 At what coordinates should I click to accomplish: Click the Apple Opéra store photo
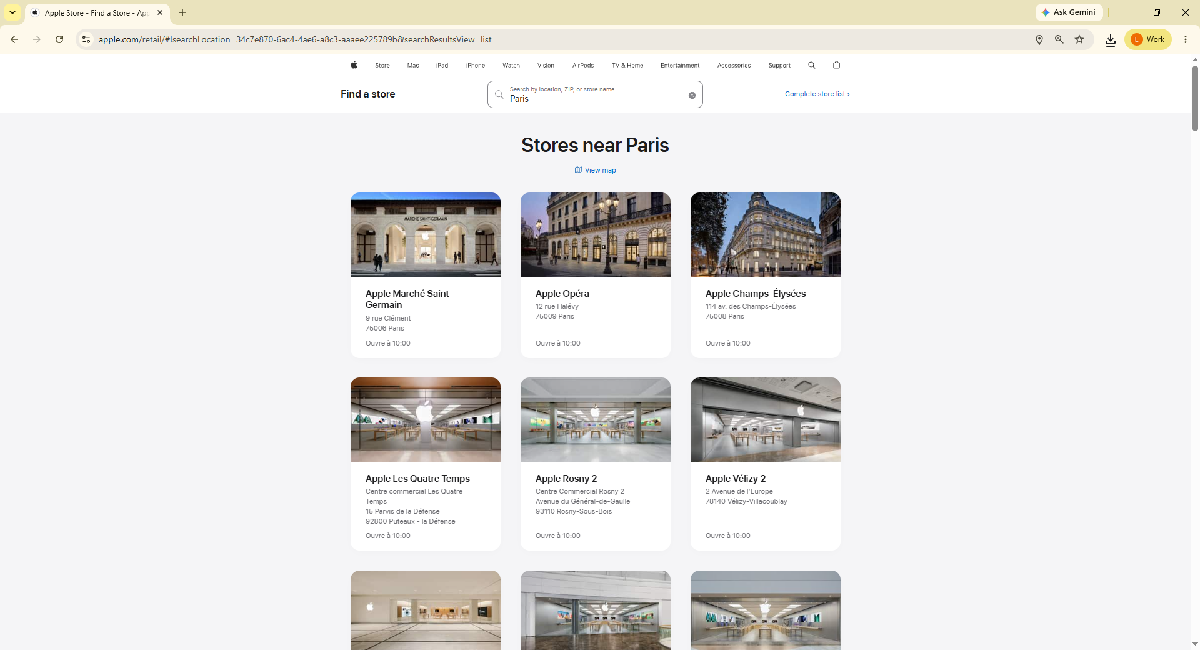596,234
